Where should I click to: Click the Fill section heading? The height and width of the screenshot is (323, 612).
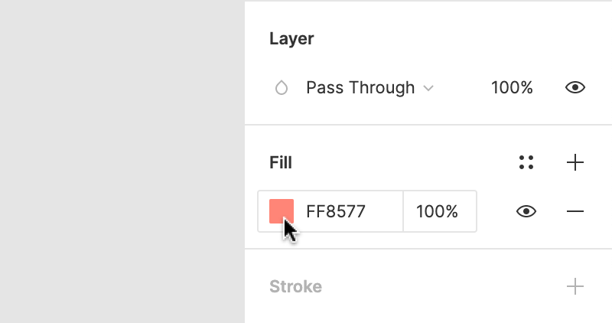pyautogui.click(x=281, y=162)
